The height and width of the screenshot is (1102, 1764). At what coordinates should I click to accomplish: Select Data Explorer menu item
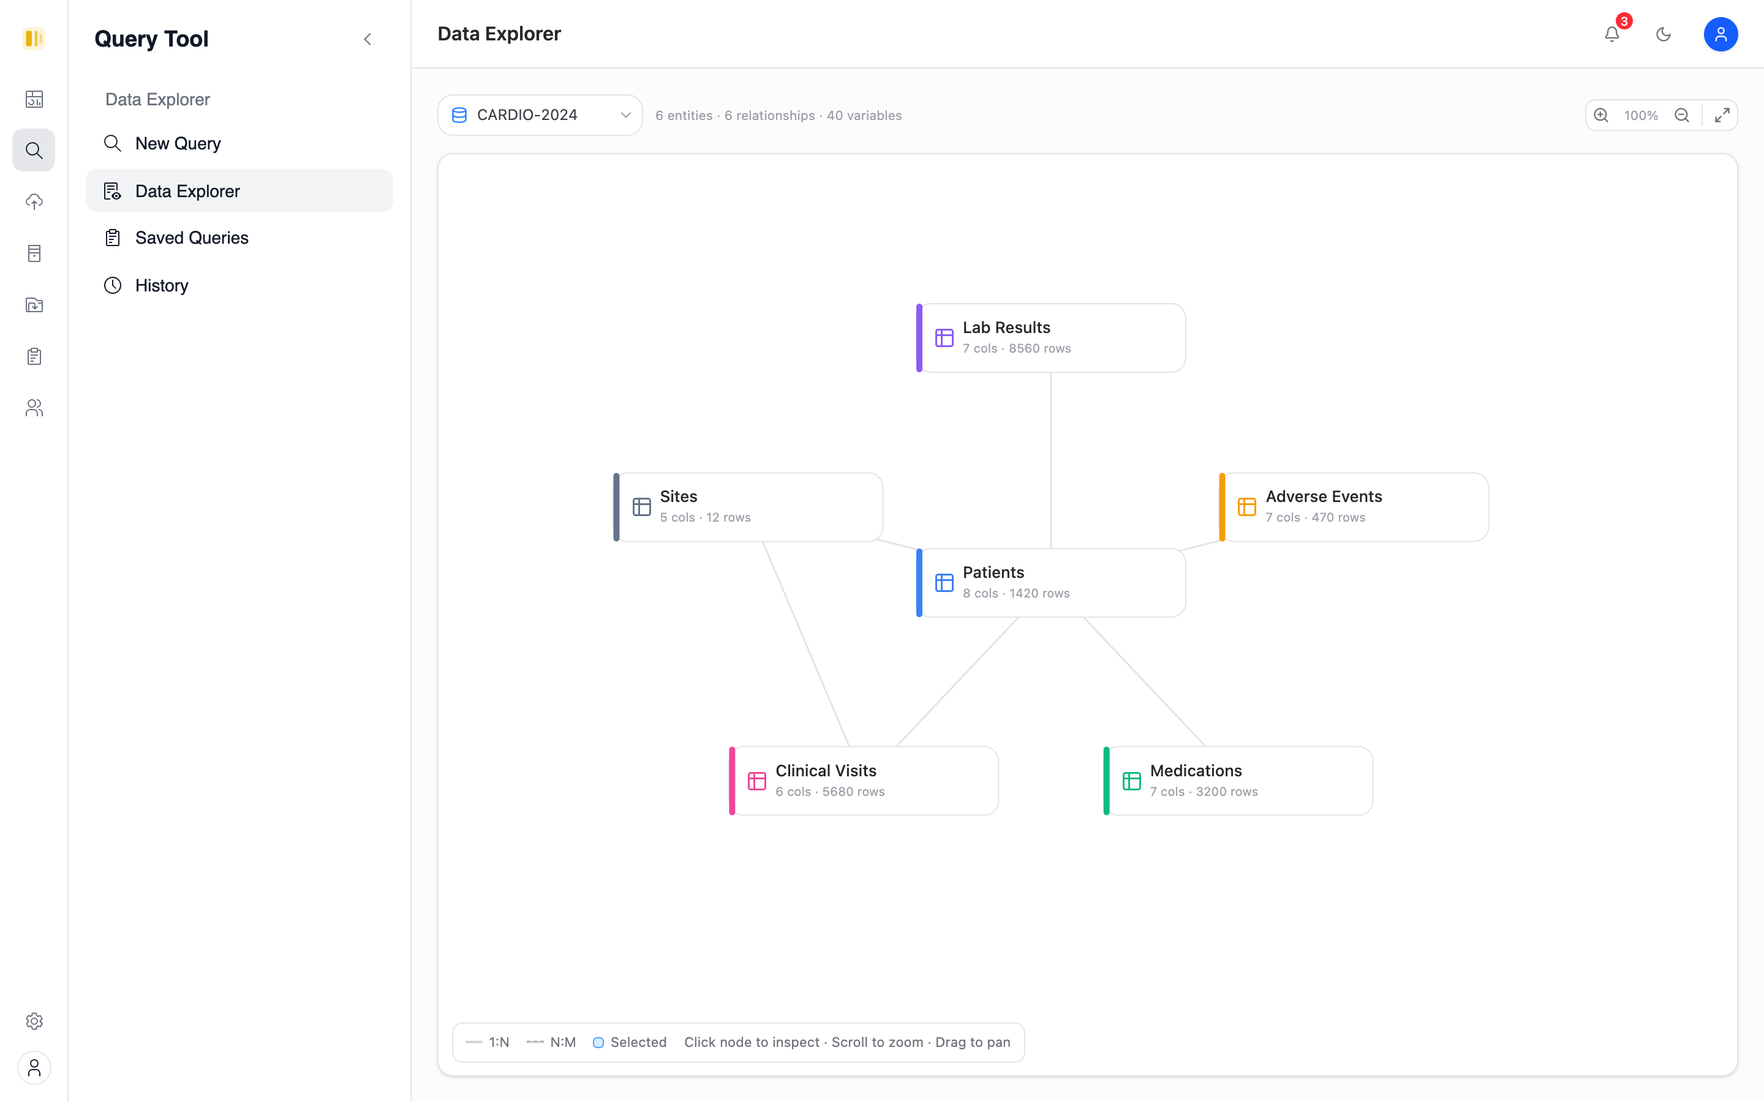239,191
